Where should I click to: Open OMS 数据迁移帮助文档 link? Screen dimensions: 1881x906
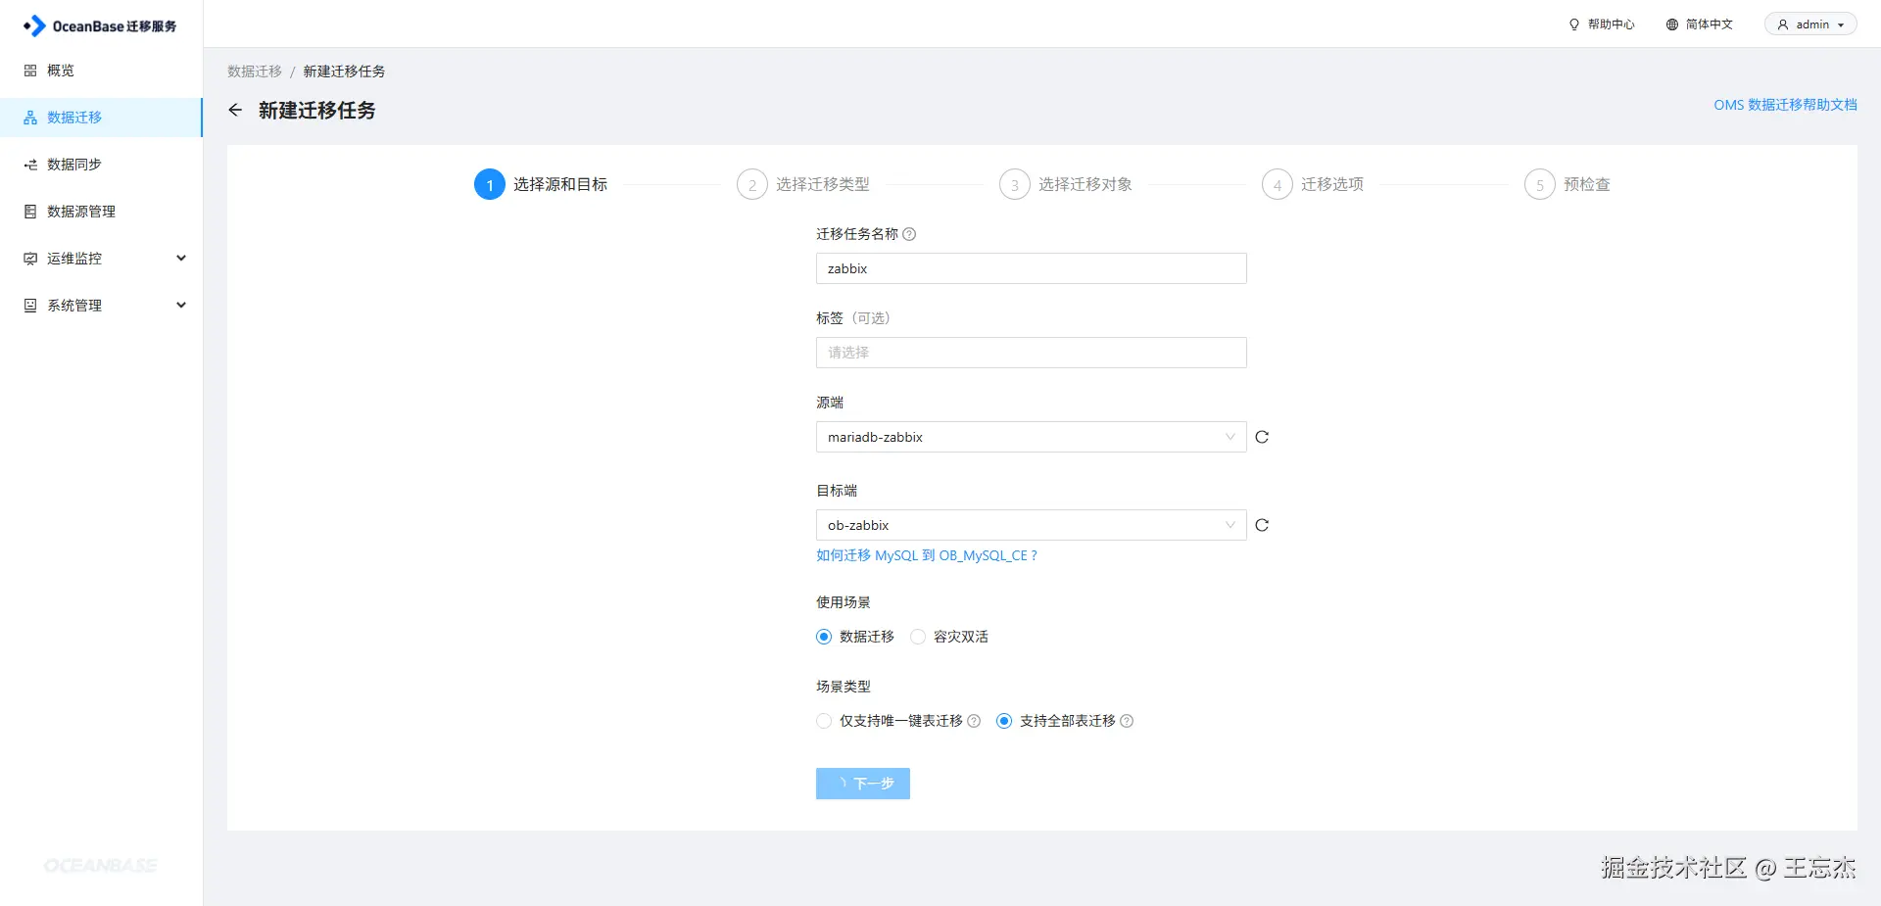[1785, 105]
